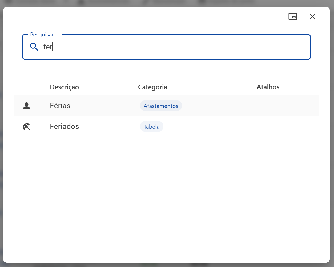Screen dimensions: 334x267
Task: Click the Atalhos column header
Action: pyautogui.click(x=268, y=87)
